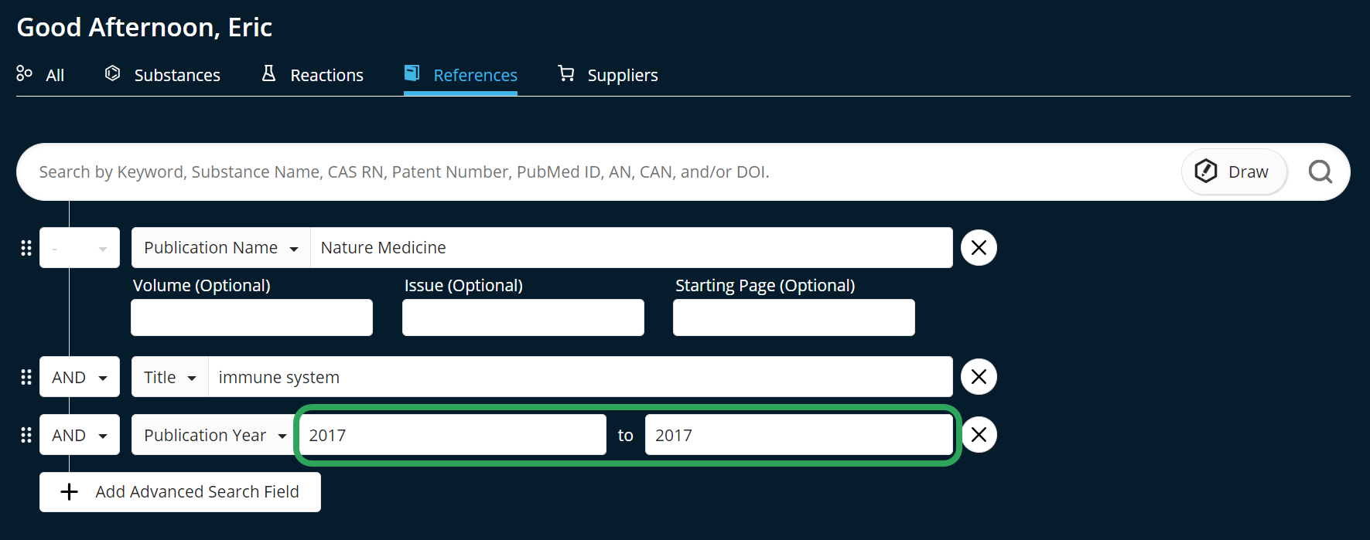
Task: Click the end year field after 'to'
Action: pyautogui.click(x=798, y=435)
